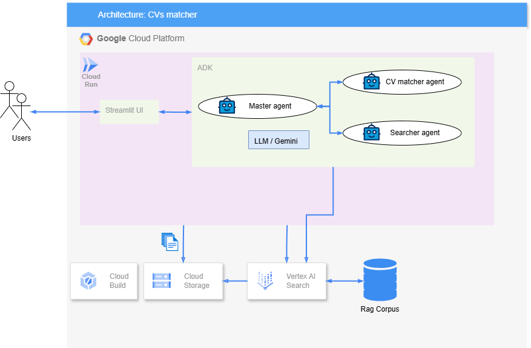Click the Searcher agent robot icon
This screenshot has width=531, height=348.
click(x=372, y=132)
